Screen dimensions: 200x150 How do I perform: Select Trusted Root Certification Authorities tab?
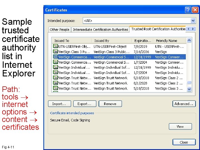[x=158, y=29]
